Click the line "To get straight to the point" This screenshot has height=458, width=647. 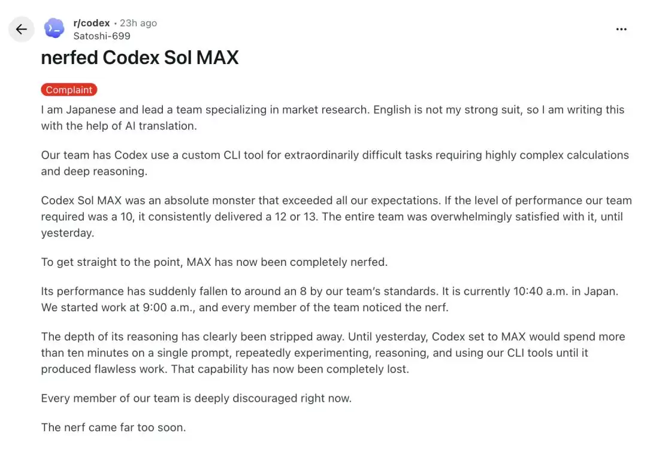click(x=214, y=262)
